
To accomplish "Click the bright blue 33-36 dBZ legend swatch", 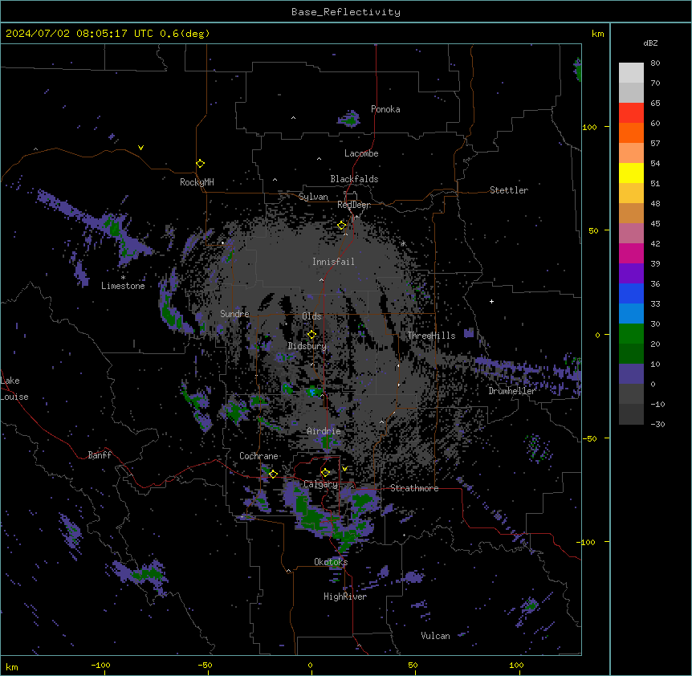I will point(631,293).
